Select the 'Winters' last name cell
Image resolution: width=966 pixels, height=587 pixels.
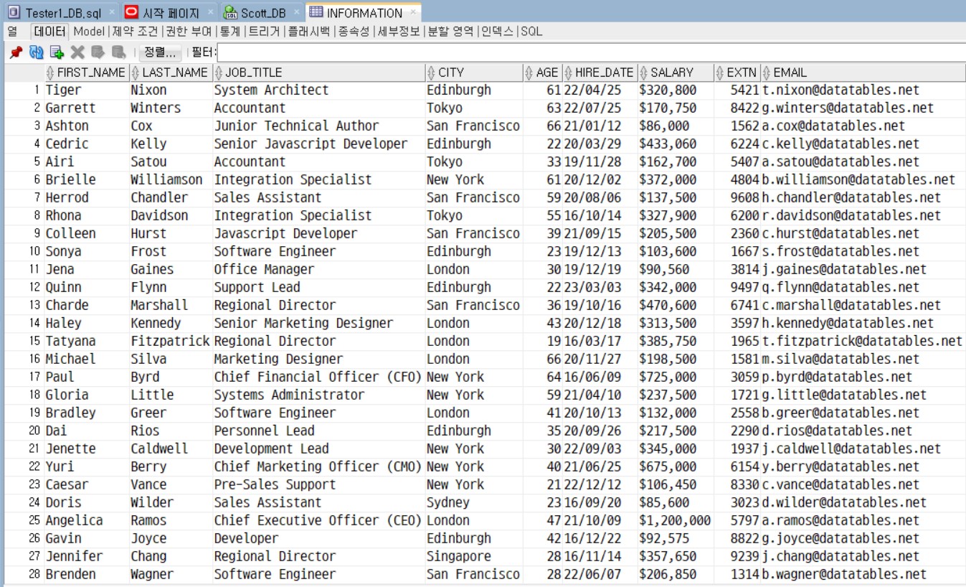pos(171,108)
